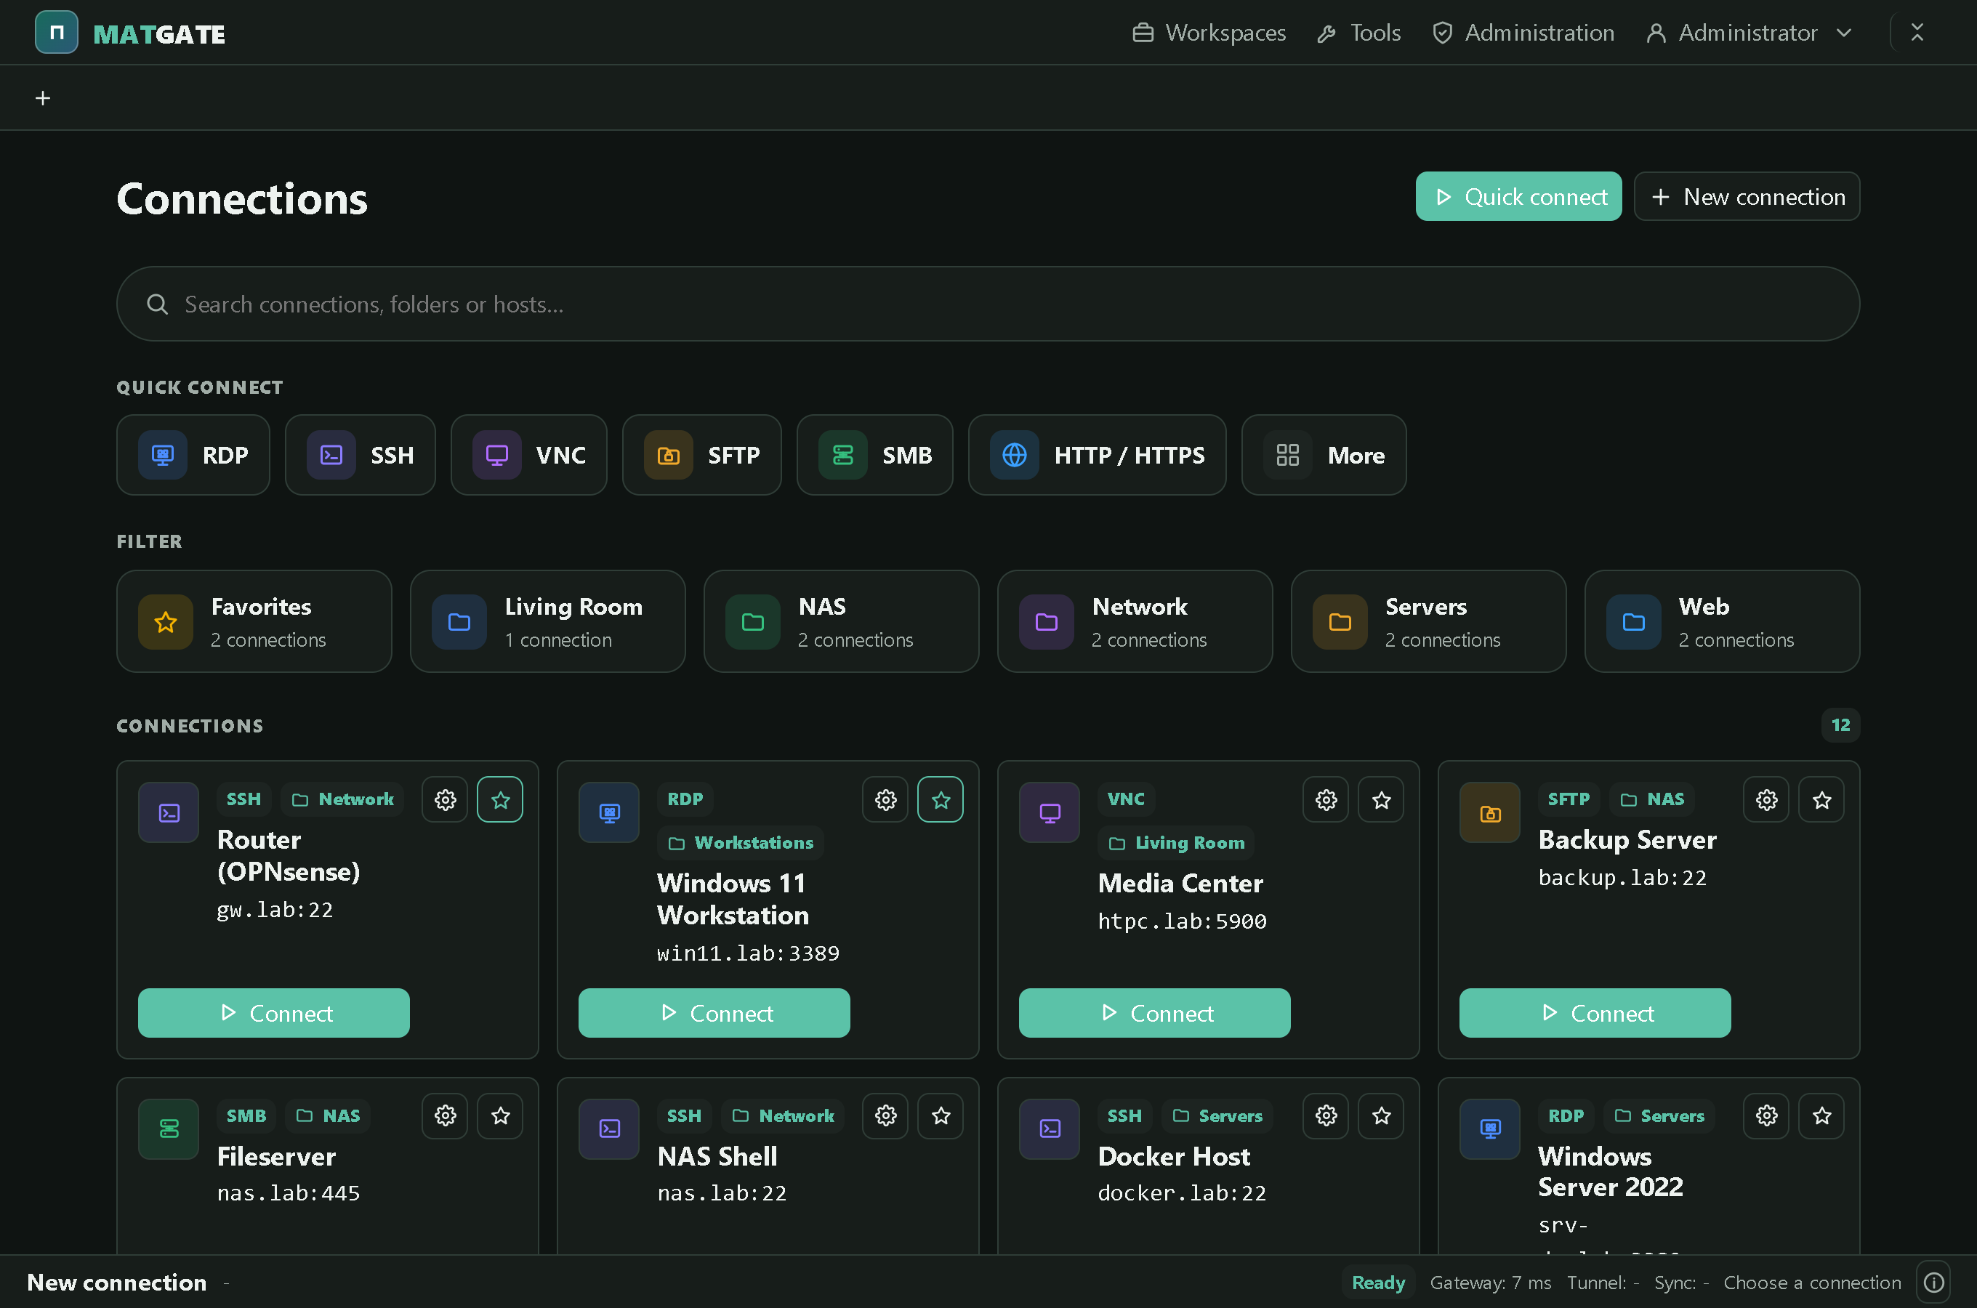Open the Workspaces menu
This screenshot has width=1977, height=1308.
tap(1209, 33)
